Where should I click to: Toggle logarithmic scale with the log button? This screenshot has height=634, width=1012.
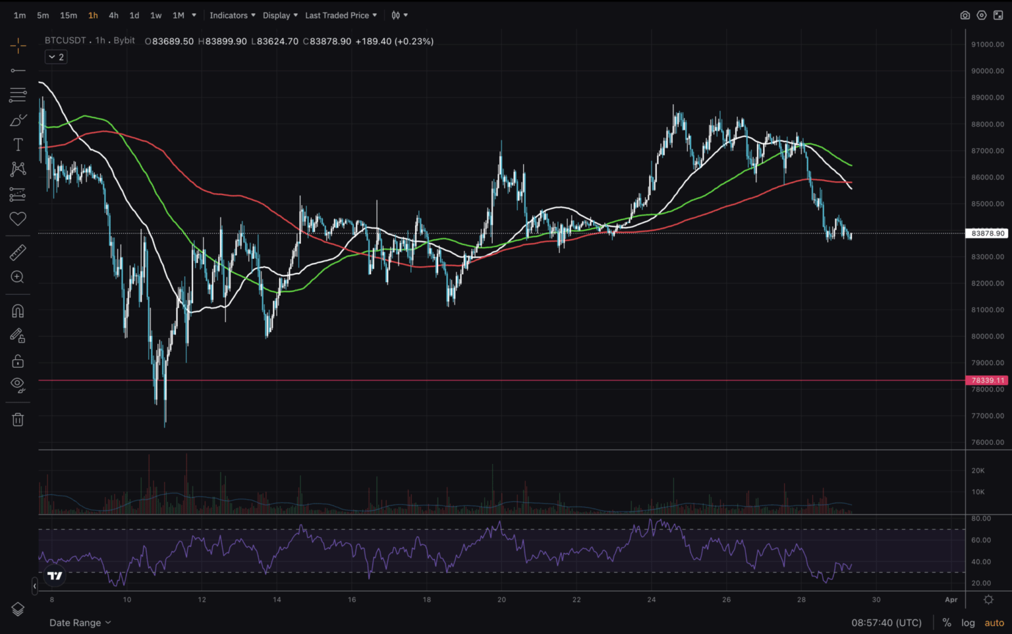(968, 622)
